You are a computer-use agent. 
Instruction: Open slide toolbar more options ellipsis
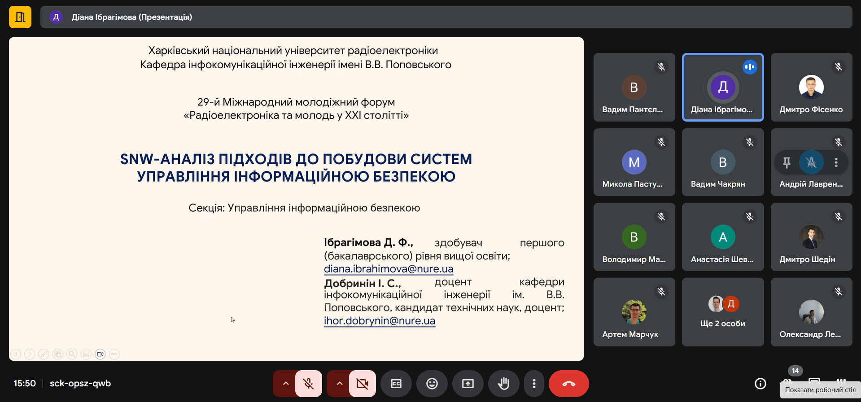(x=114, y=354)
